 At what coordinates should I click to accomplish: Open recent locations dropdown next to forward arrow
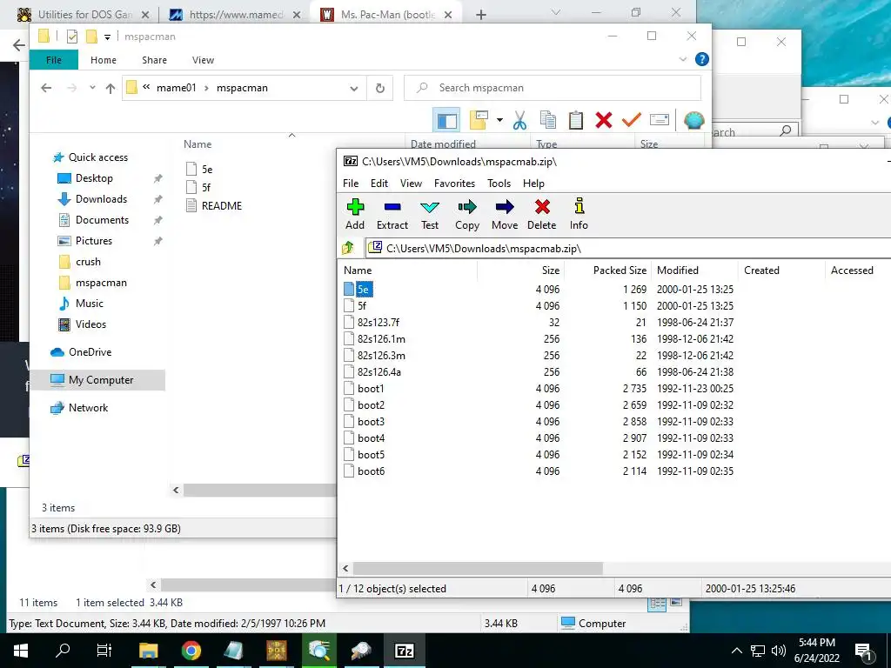pos(92,88)
